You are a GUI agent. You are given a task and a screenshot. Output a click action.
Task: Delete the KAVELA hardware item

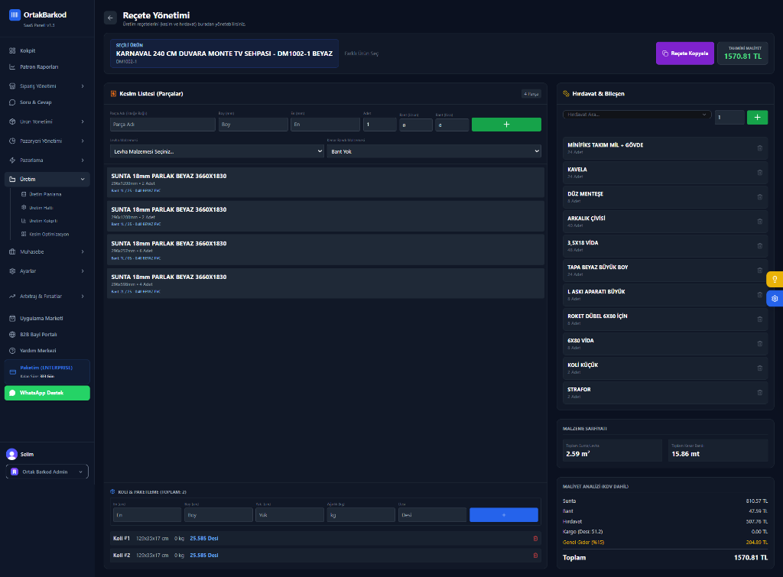click(759, 173)
